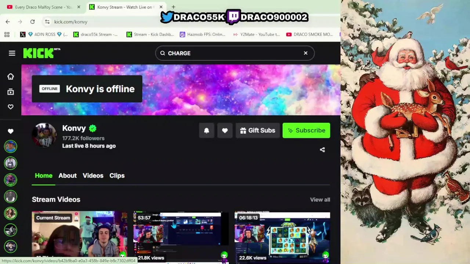Open site info icon in address bar
The width and height of the screenshot is (470, 264).
(47, 22)
